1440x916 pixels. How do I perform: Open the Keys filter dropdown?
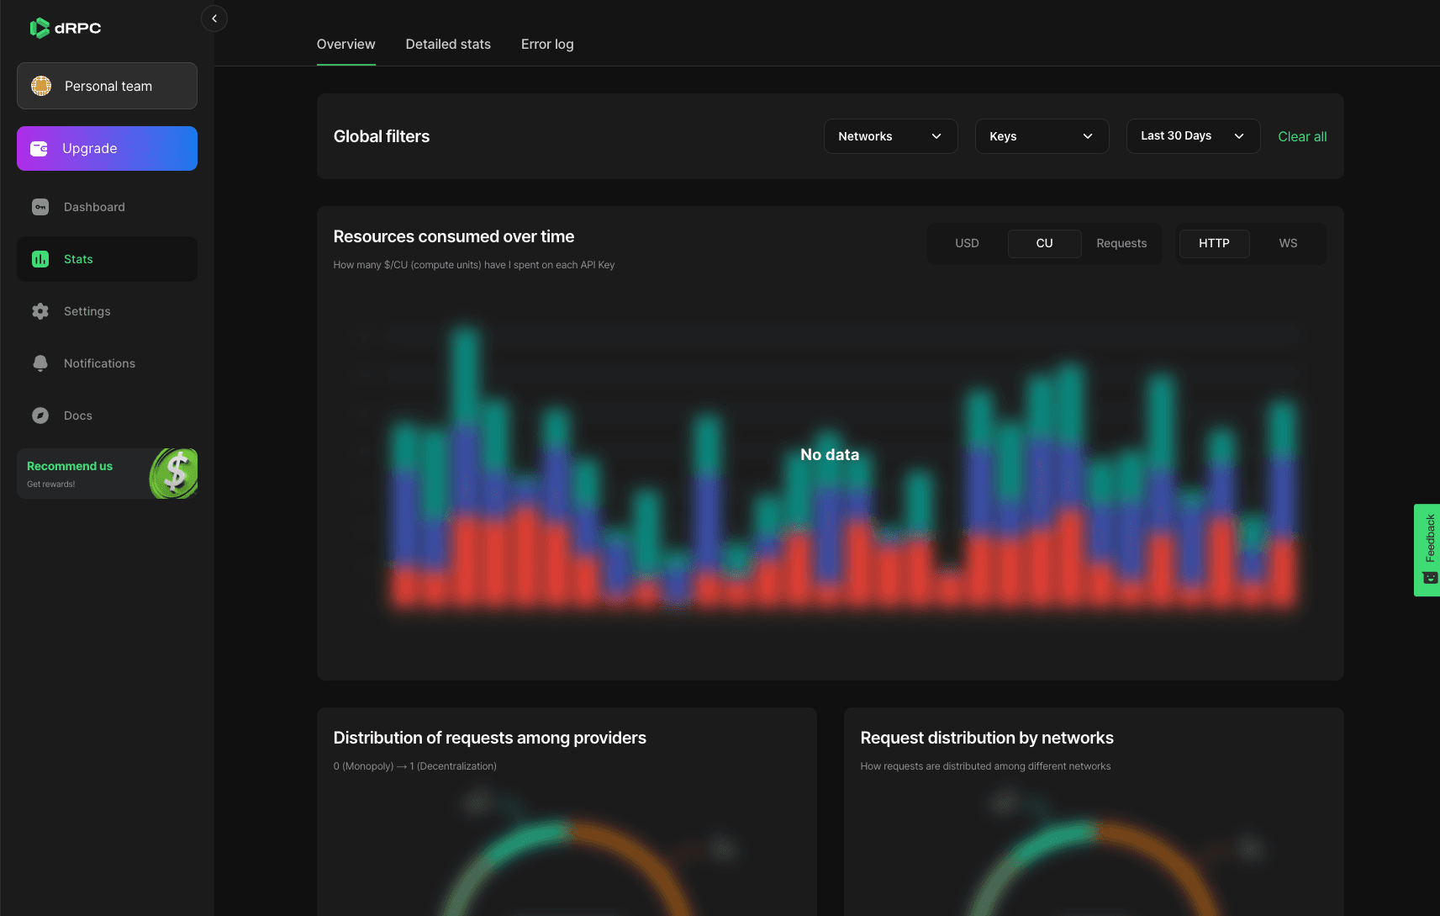[1042, 136]
